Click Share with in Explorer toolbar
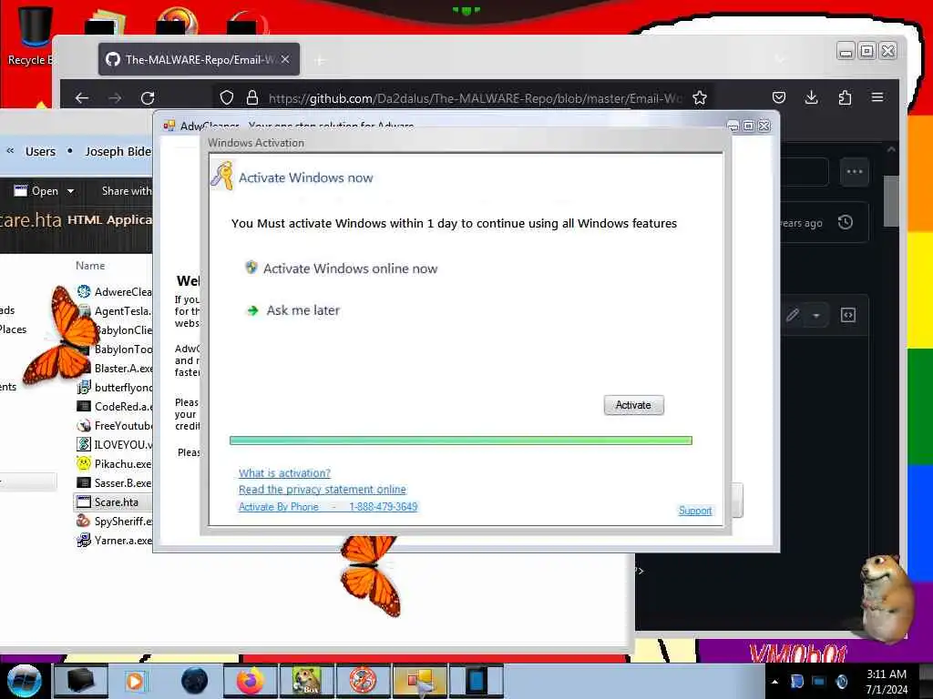The image size is (933, 699). tap(126, 191)
